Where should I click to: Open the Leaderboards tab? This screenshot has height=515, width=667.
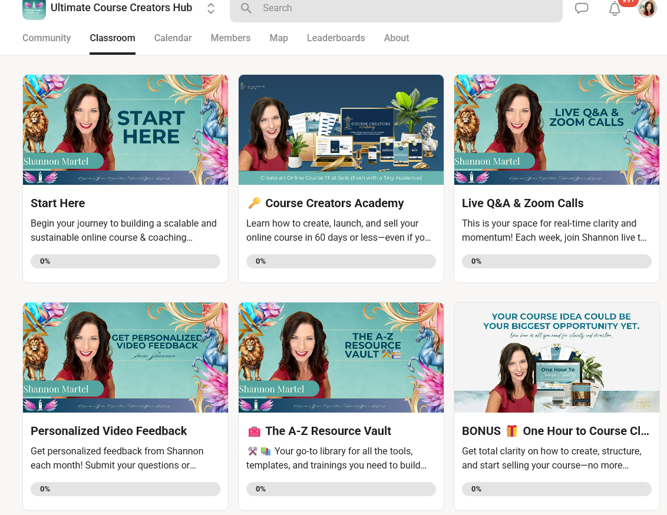(x=336, y=38)
